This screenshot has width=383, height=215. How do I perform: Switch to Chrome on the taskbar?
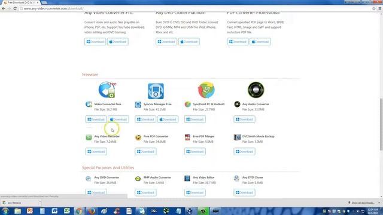click(79, 211)
